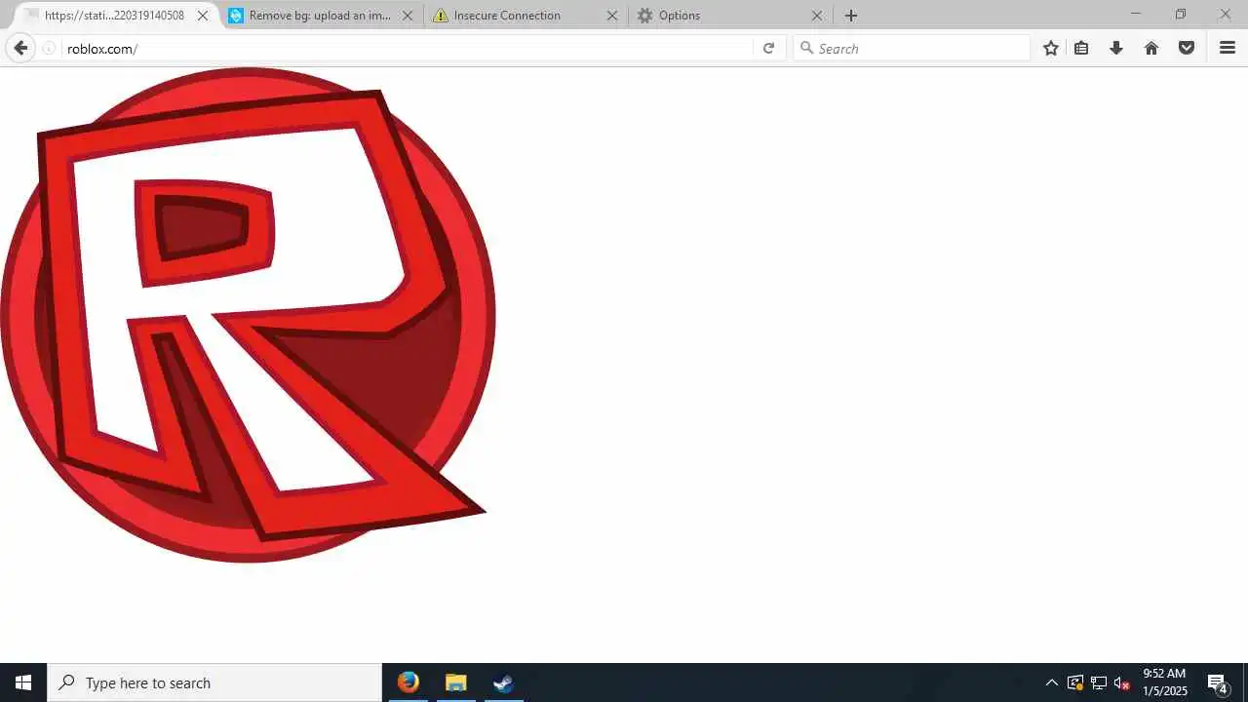
Task: Switch to the Remove bg tab
Action: [323, 16]
